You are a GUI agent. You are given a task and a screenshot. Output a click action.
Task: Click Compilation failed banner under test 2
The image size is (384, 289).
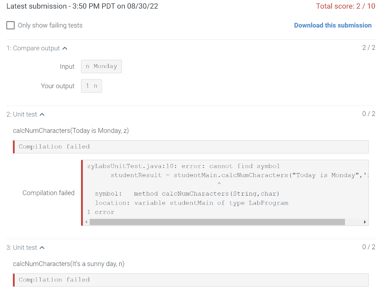click(191, 147)
